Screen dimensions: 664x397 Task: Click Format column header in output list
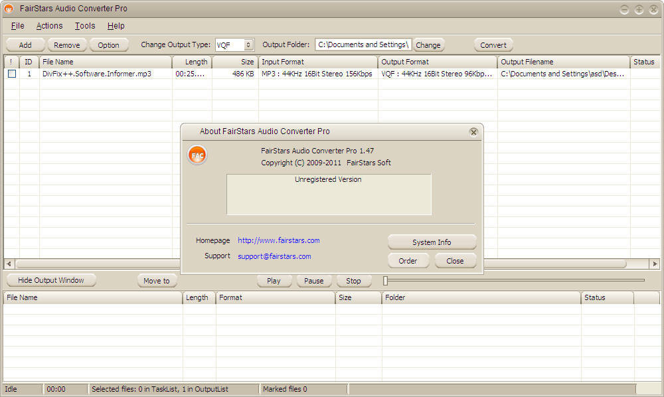pyautogui.click(x=276, y=297)
